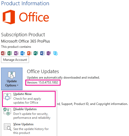Click the InfoPath app icon
Viewport: 129px width, 136px height.
coord(49,53)
